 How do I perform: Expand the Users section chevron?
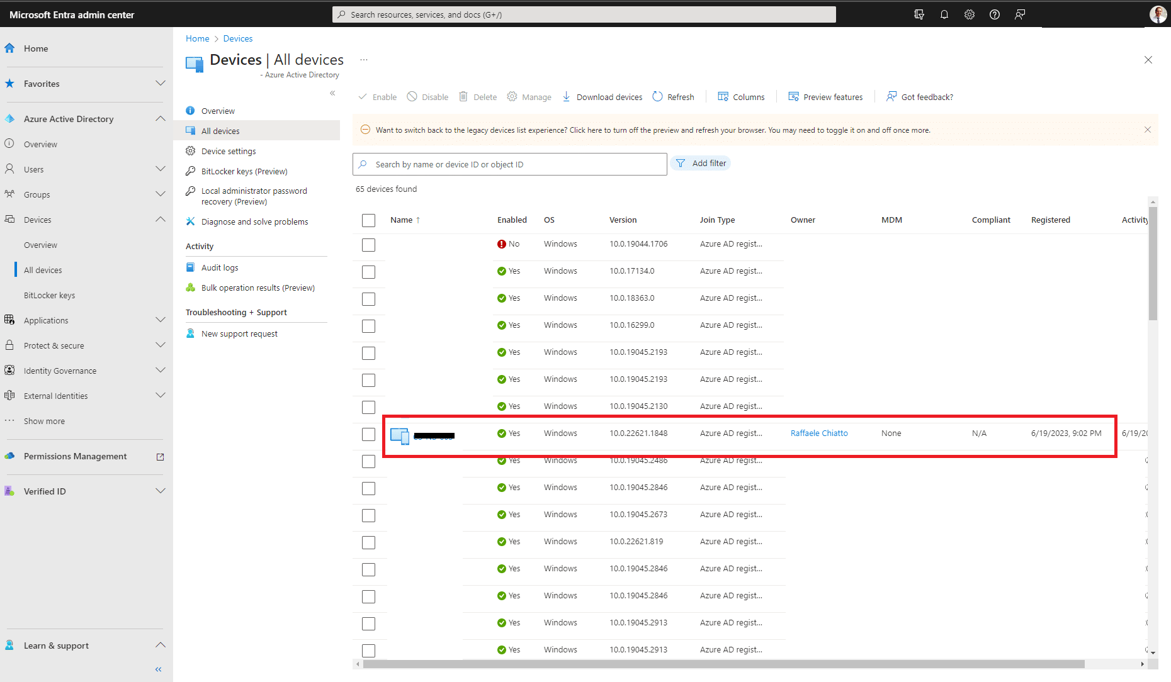pyautogui.click(x=161, y=169)
